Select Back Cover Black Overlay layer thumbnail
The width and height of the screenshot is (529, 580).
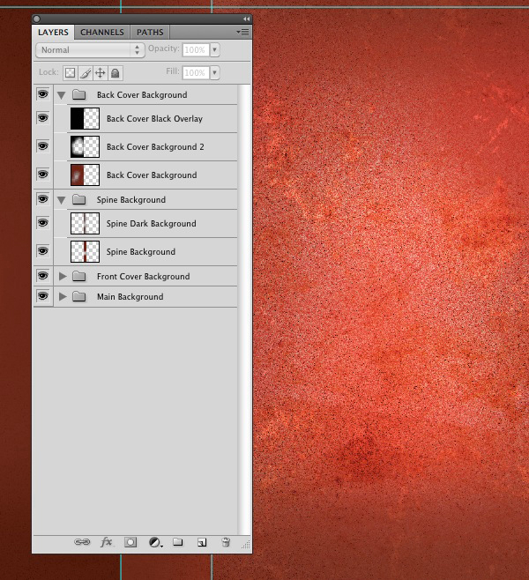click(x=86, y=119)
